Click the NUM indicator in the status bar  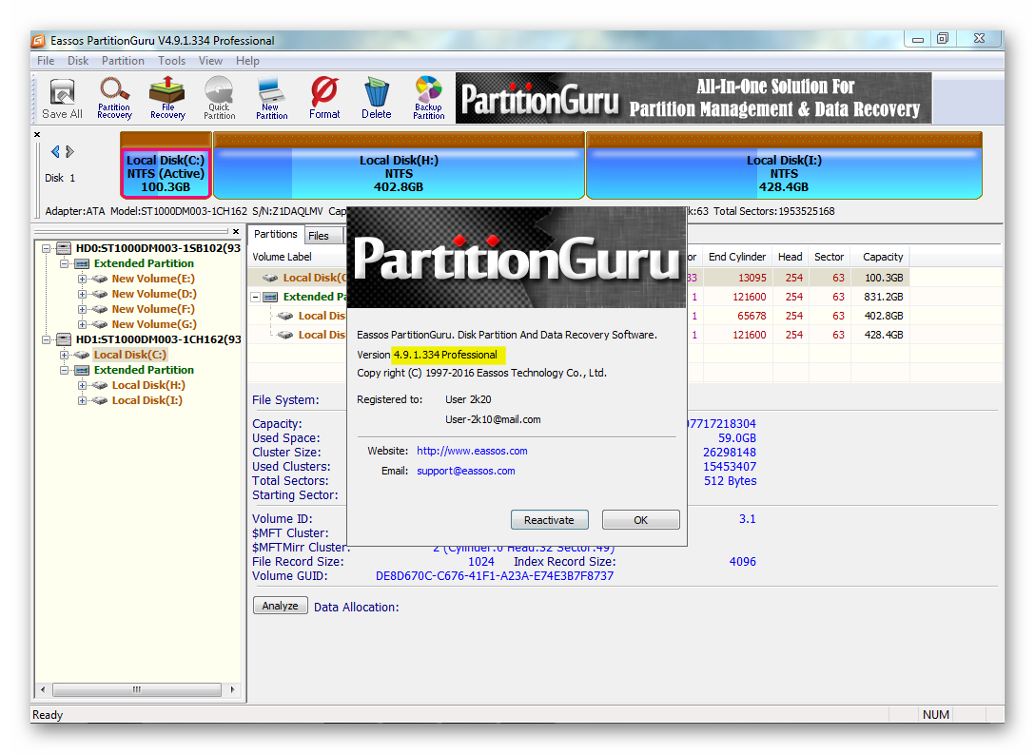point(935,714)
